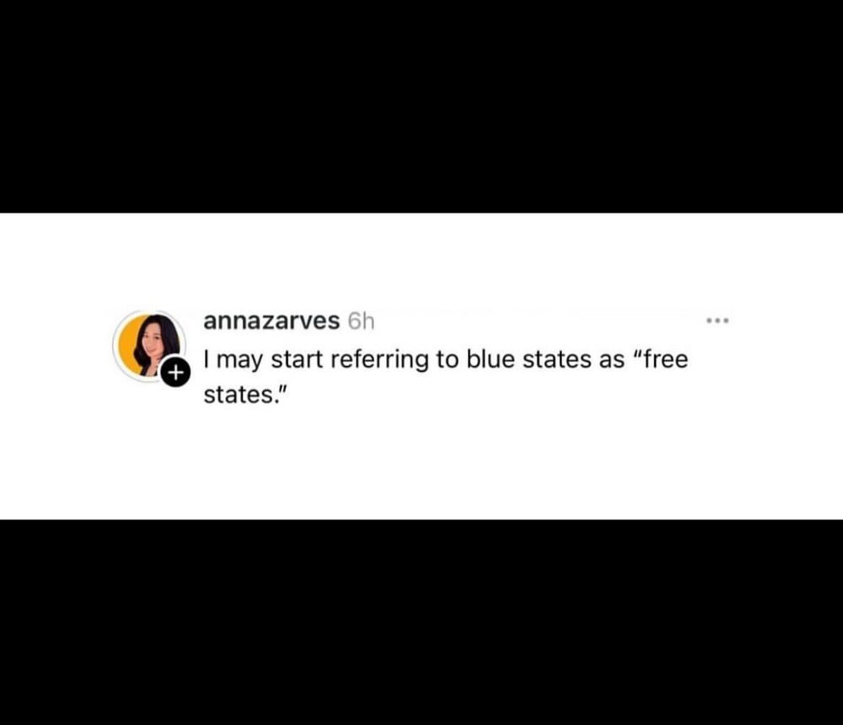The image size is (843, 725).
Task: Open the three-dot more options menu
Action: [717, 321]
